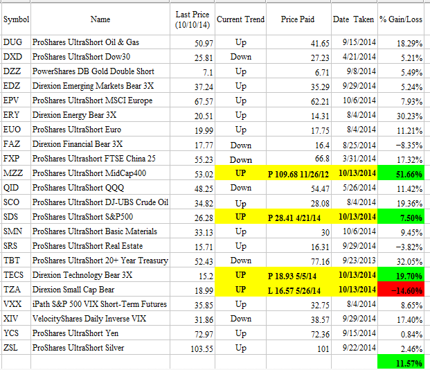Click the 30.23% gain cell

401,115
